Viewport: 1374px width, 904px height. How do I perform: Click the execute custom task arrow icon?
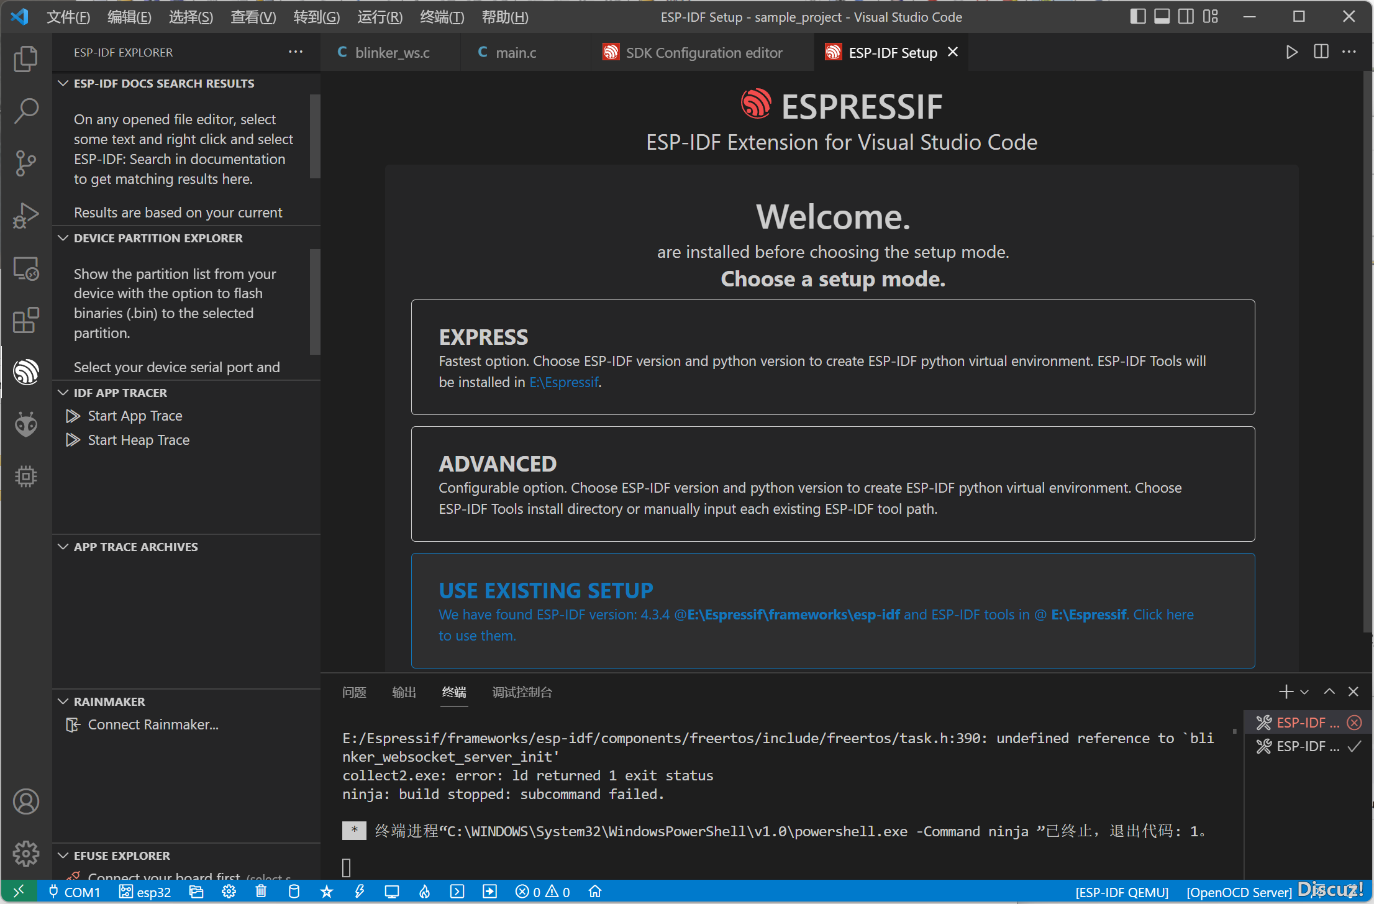[490, 892]
